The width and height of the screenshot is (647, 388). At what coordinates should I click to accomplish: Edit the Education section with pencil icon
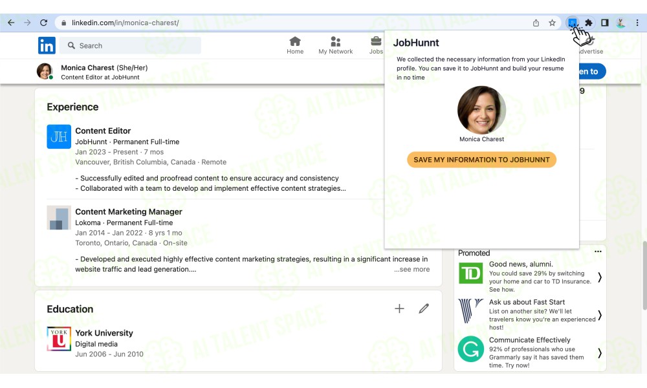tap(424, 308)
